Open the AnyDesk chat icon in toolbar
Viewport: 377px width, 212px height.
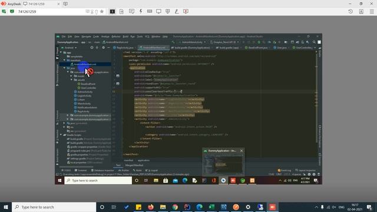(131, 11)
